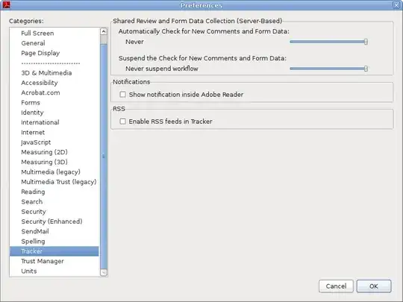403x302 pixels.
Task: Click the 'Never suspend workflow' label
Action: pos(162,69)
